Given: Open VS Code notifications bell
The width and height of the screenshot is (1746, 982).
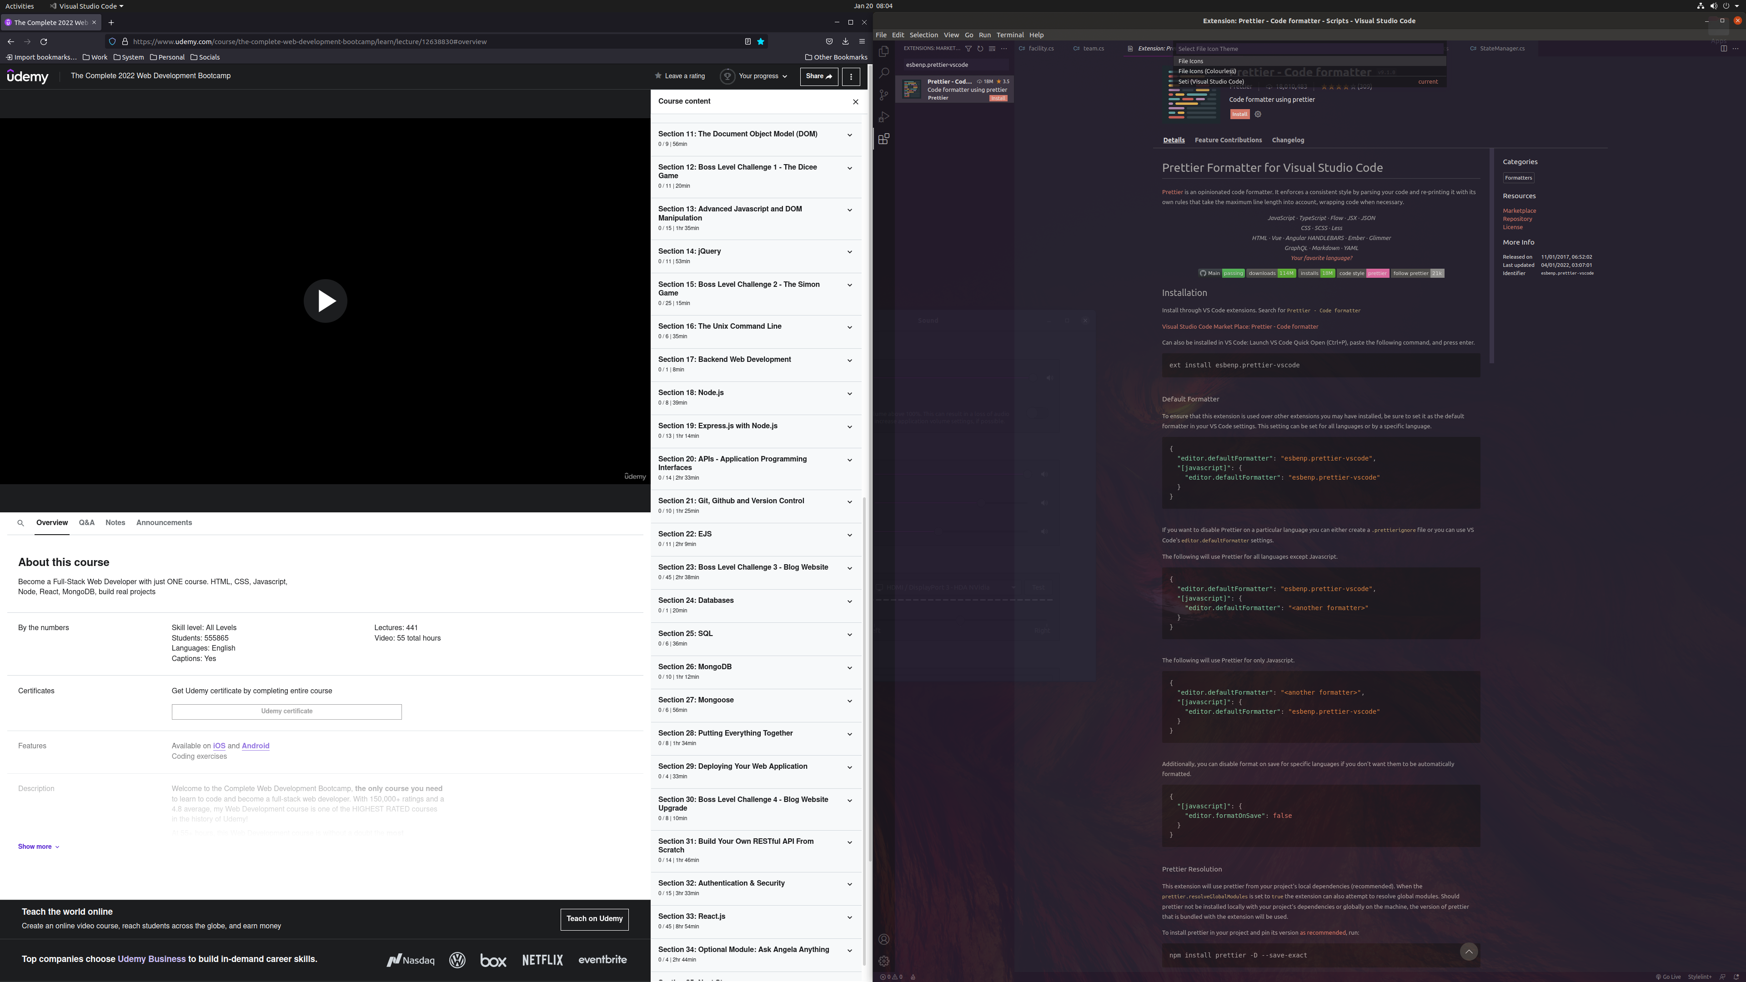Looking at the screenshot, I should pos(1737,977).
